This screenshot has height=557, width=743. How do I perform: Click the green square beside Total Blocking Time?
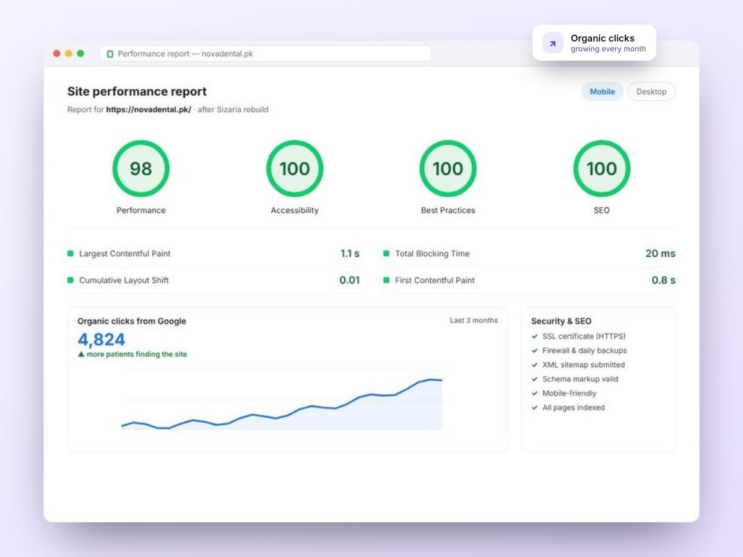[x=386, y=253]
